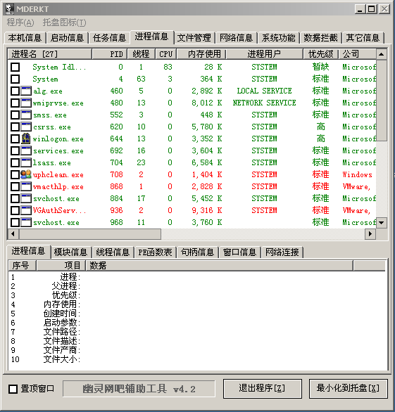Click the csrss.exe process icon
395x412 pixels.
[x=26, y=127]
